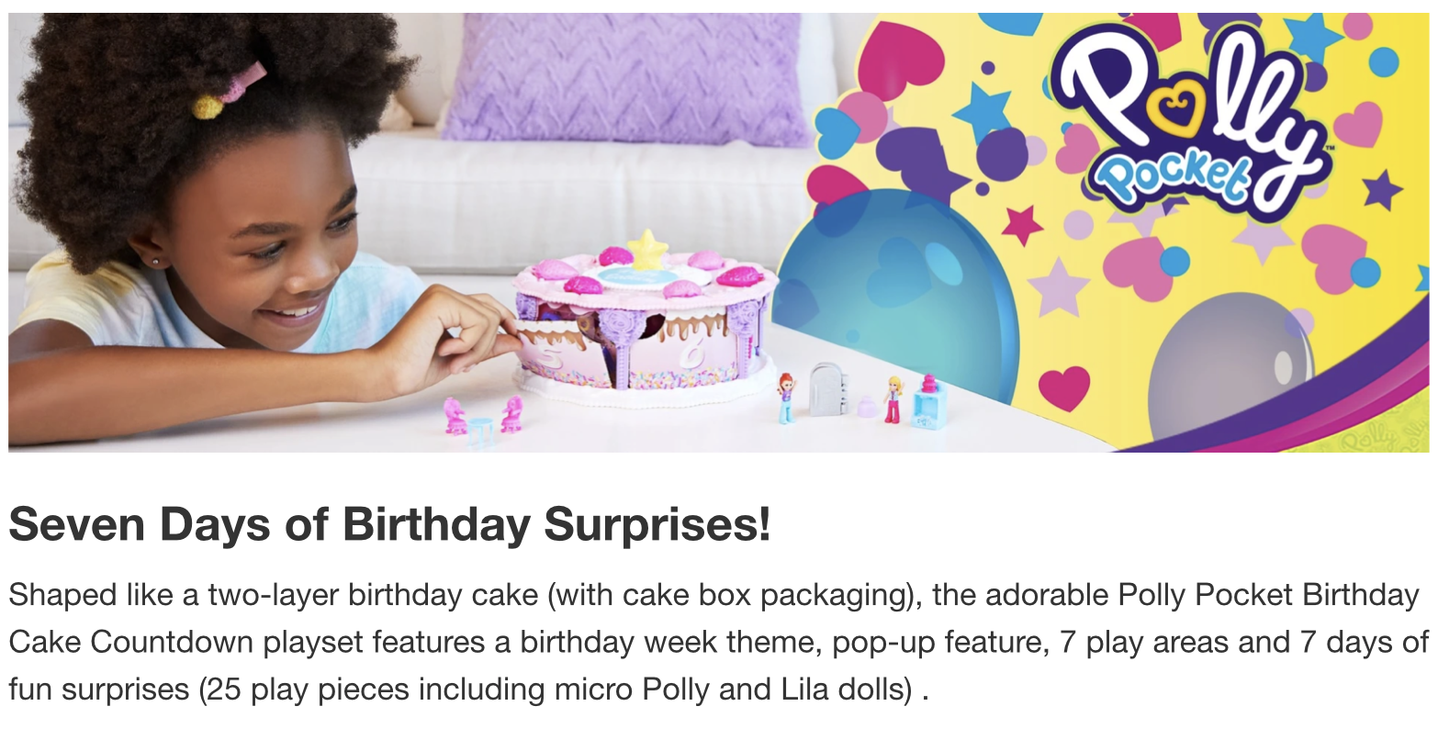Click the blonde micro Polly doll
This screenshot has width=1438, height=740.
893,398
